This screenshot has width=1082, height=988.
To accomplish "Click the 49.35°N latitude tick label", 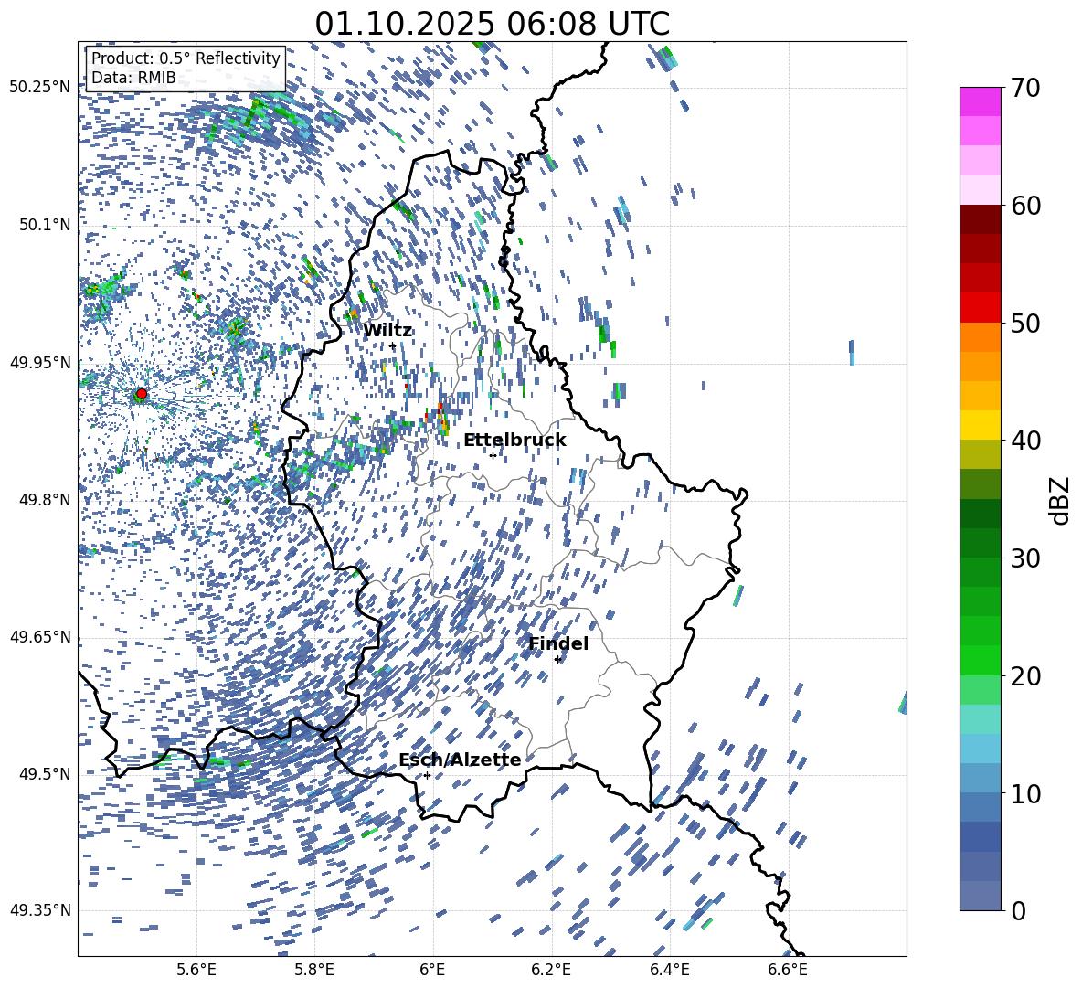I will [x=40, y=910].
